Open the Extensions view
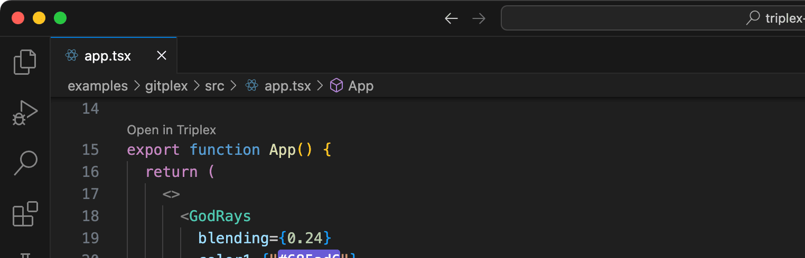The height and width of the screenshot is (258, 805). pos(25,213)
